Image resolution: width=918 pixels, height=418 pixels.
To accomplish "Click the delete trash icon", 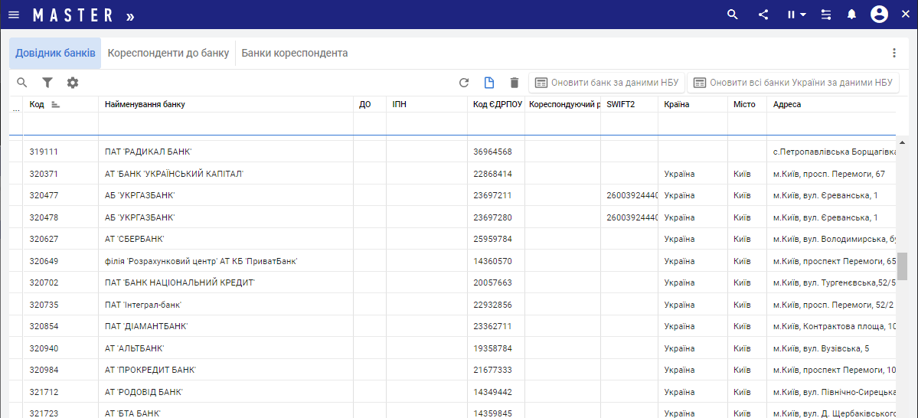I will 515,83.
